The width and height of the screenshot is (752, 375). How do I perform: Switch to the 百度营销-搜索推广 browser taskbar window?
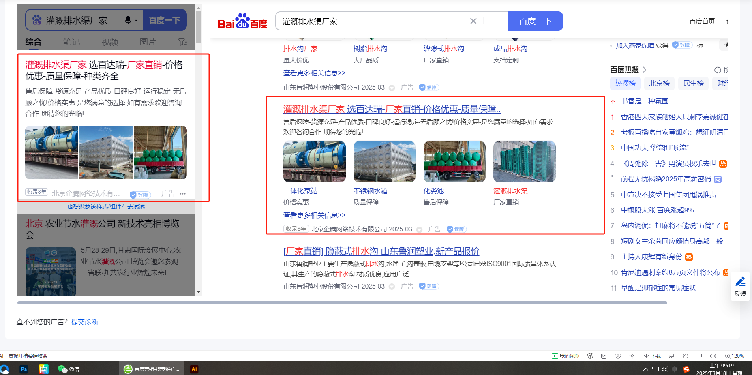click(152, 369)
